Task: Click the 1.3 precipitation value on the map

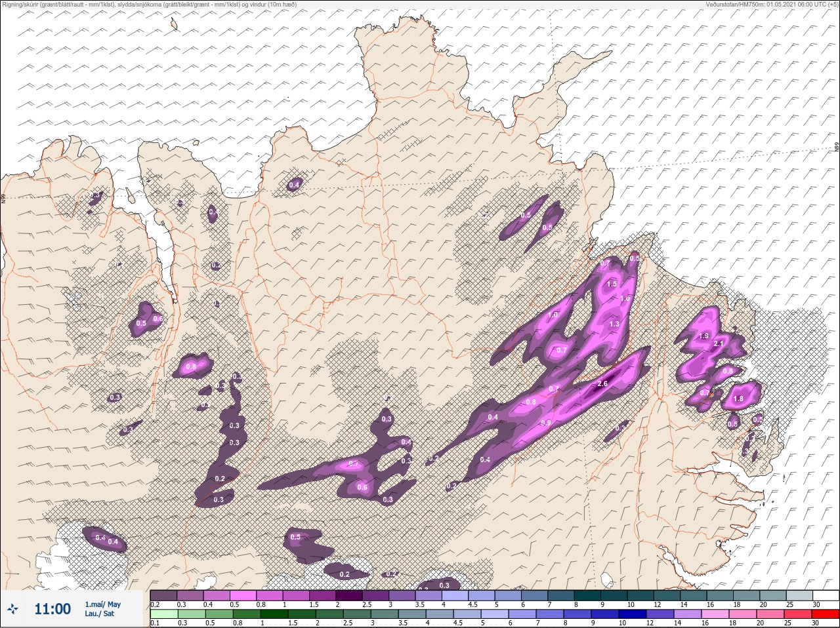Action: [614, 324]
